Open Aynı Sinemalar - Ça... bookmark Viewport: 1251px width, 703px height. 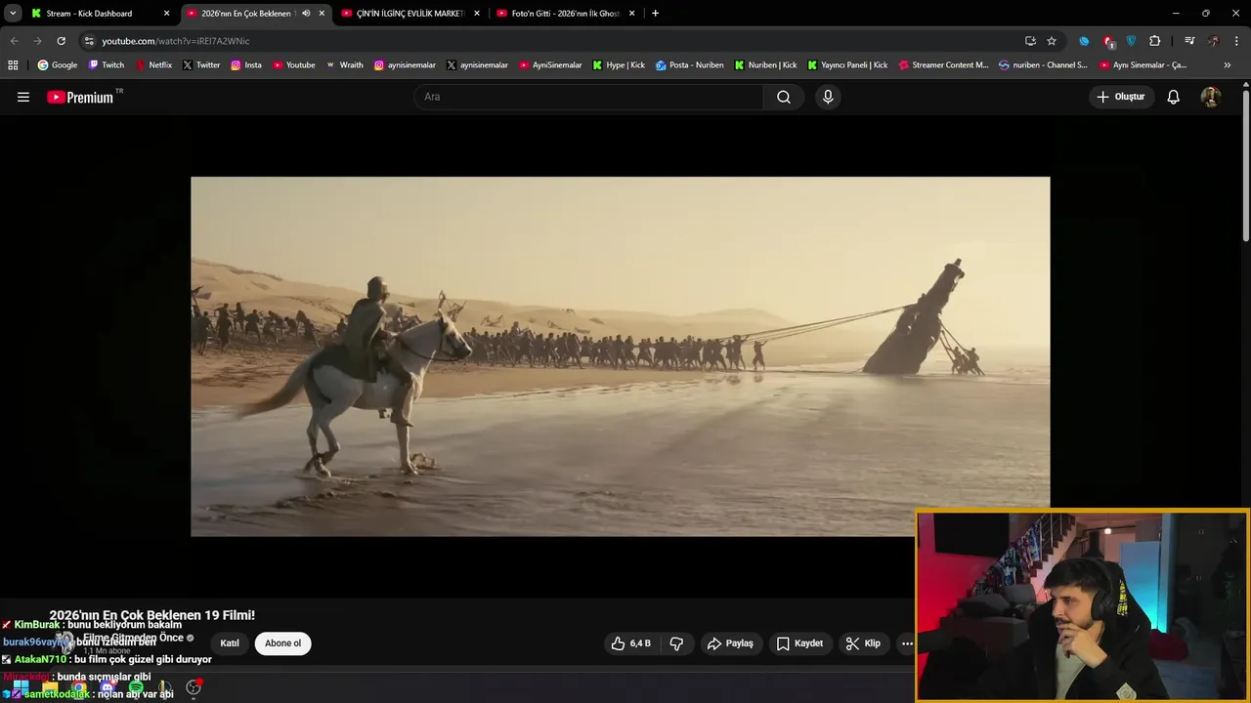[1143, 65]
